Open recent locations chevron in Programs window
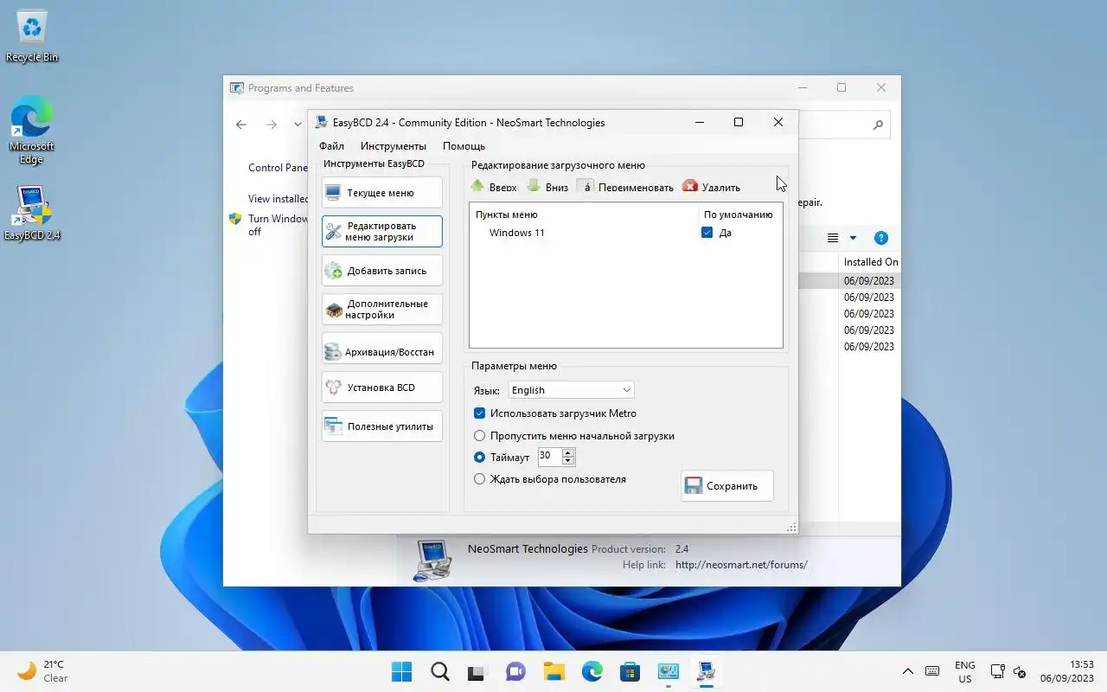 [x=298, y=125]
